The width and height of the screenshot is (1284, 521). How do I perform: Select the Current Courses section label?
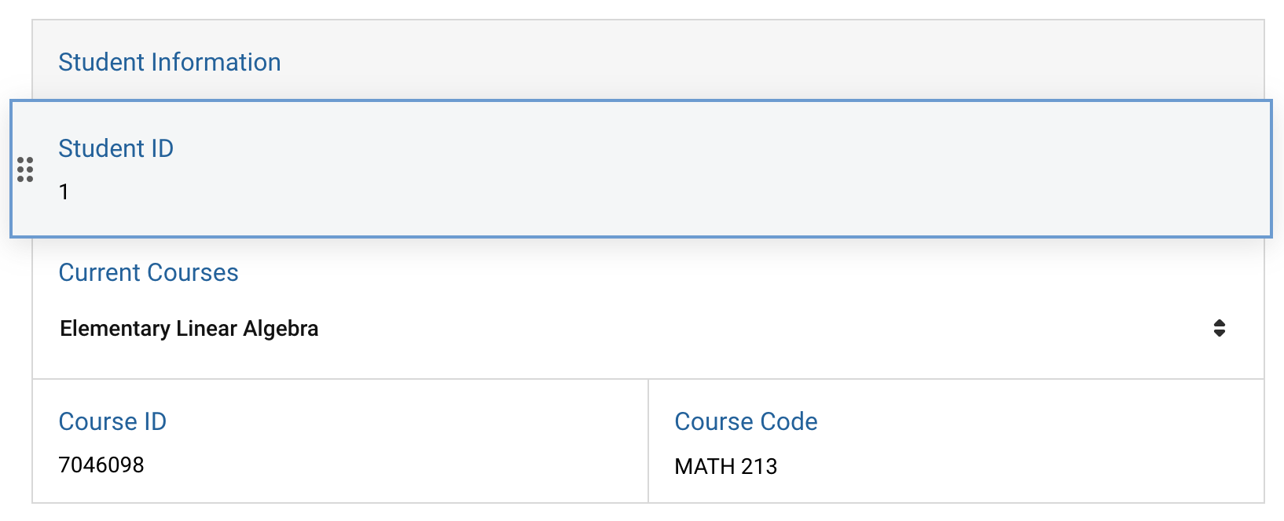coord(149,272)
